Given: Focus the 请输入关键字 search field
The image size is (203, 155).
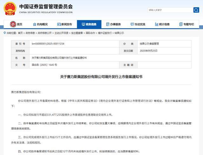Looking at the screenshot, I should [x=170, y=10].
